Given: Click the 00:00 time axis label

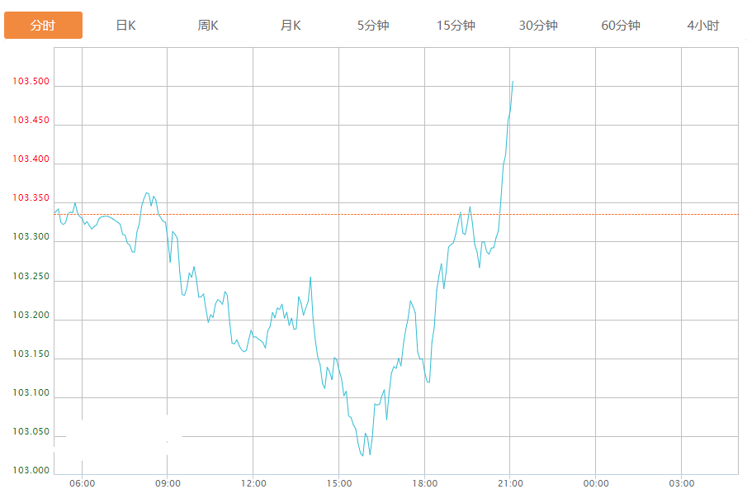Looking at the screenshot, I should click(x=596, y=484).
